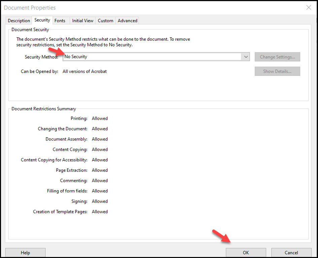
Task: Switch to the Initial View tab
Action: tap(82, 21)
